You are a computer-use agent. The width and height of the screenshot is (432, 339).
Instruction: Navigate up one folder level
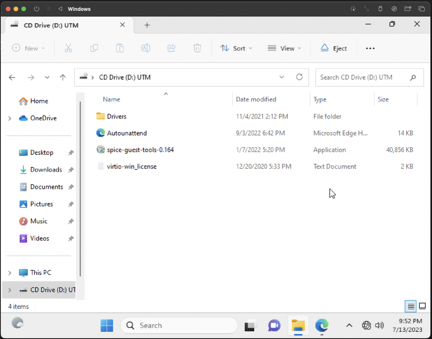[63, 77]
